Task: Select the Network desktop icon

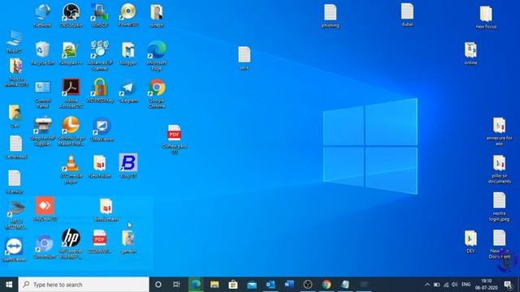Action: point(43,15)
